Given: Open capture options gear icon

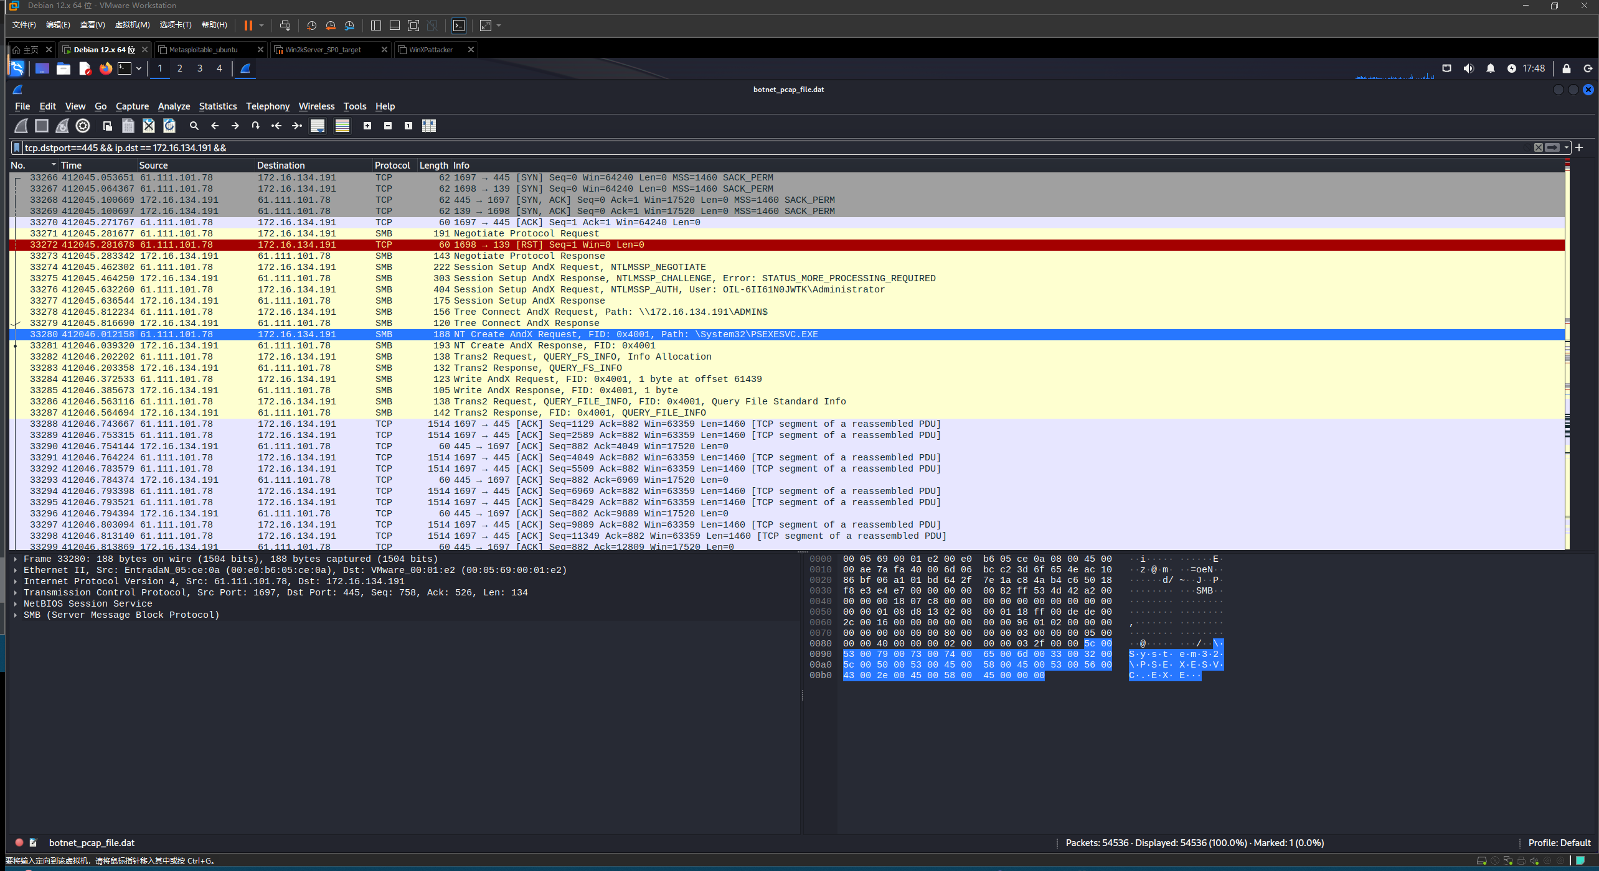Looking at the screenshot, I should (83, 126).
